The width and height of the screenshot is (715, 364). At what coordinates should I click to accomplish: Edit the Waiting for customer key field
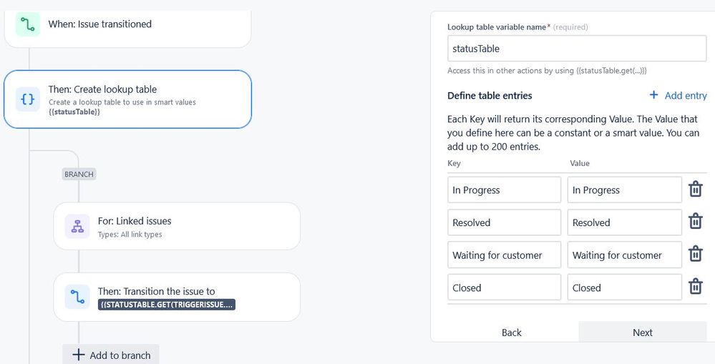click(x=504, y=255)
